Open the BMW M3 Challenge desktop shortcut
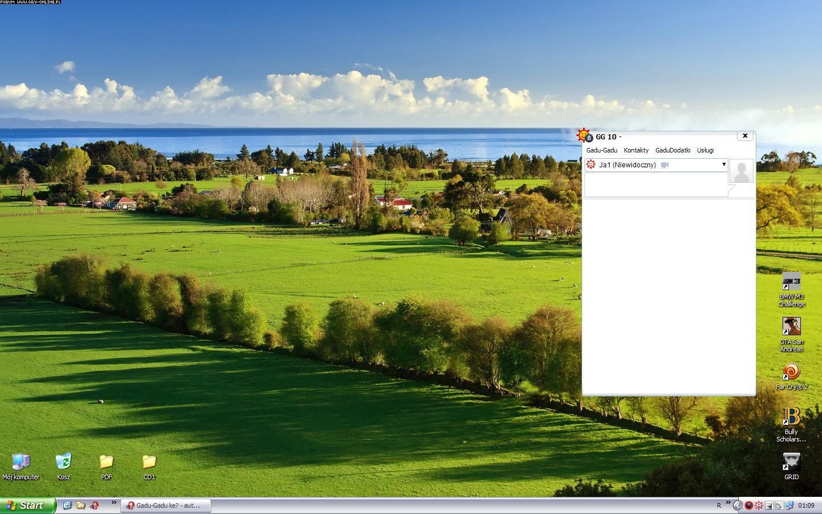Screen dimensions: 822x514 click(791, 282)
